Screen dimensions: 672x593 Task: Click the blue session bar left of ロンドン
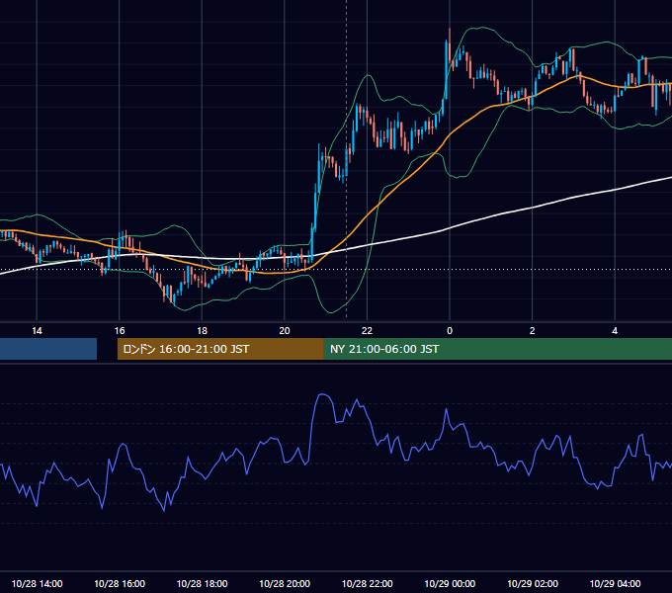tap(48, 349)
